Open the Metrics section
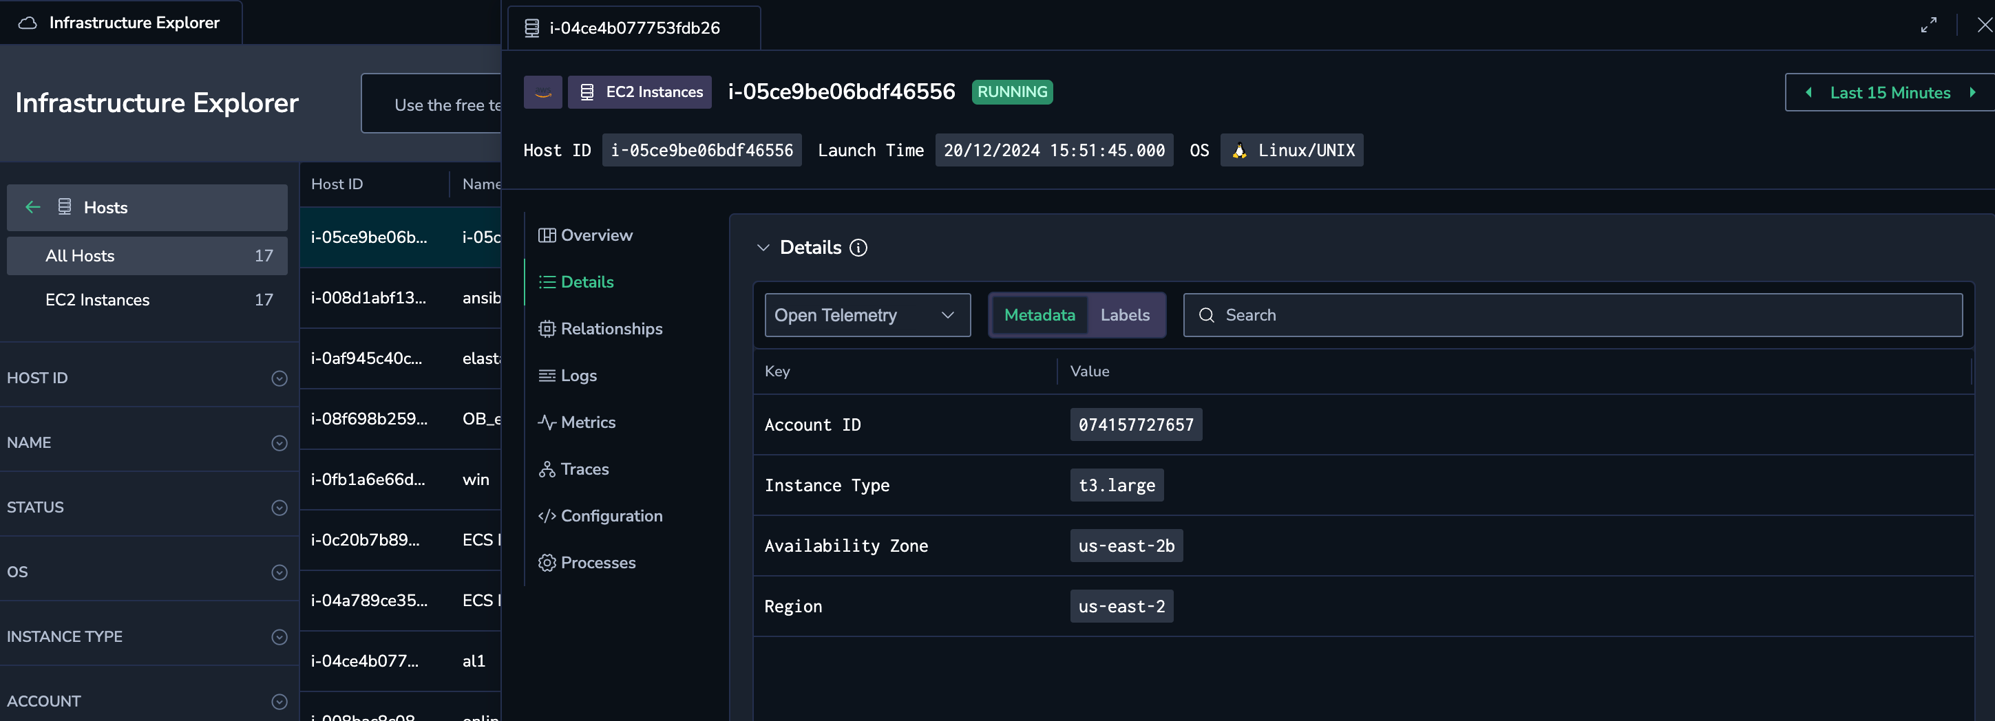The height and width of the screenshot is (721, 1995). (577, 422)
